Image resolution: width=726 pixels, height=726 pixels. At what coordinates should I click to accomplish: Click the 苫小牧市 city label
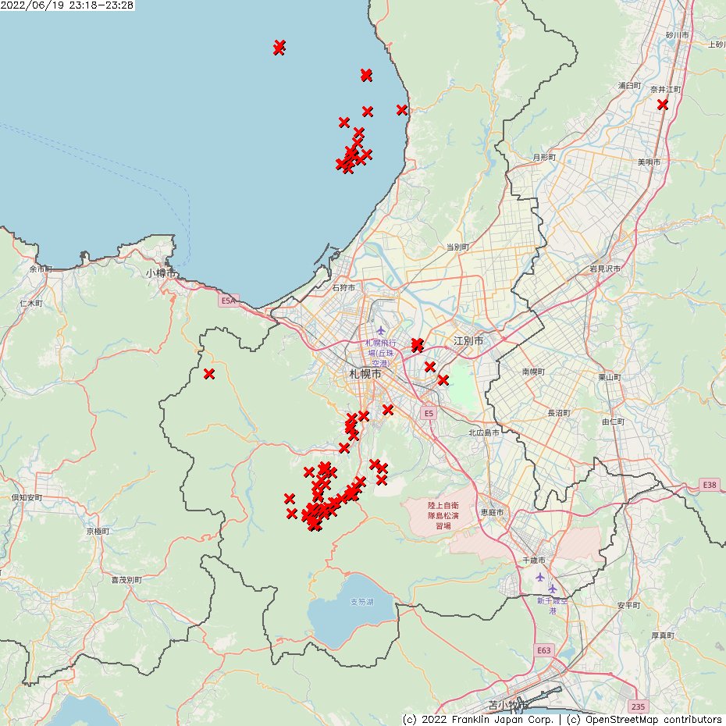click(508, 706)
